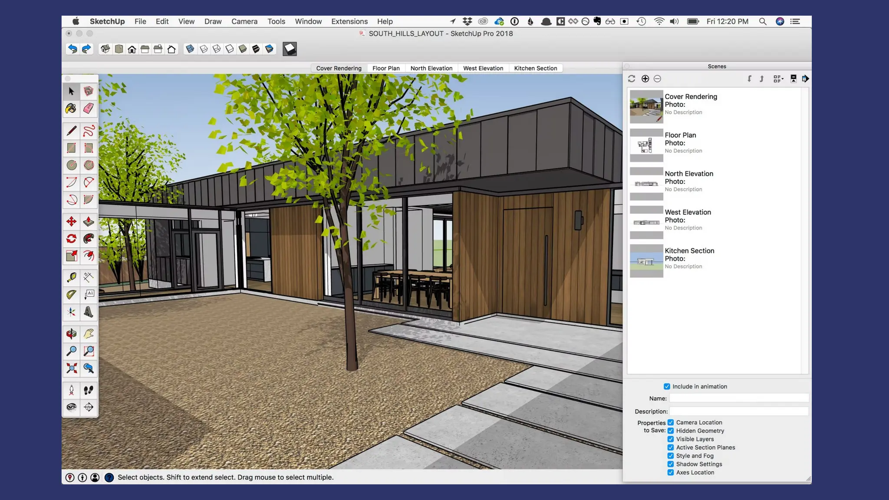The image size is (889, 500).
Task: Collapse the scene details section
Action: (x=793, y=79)
